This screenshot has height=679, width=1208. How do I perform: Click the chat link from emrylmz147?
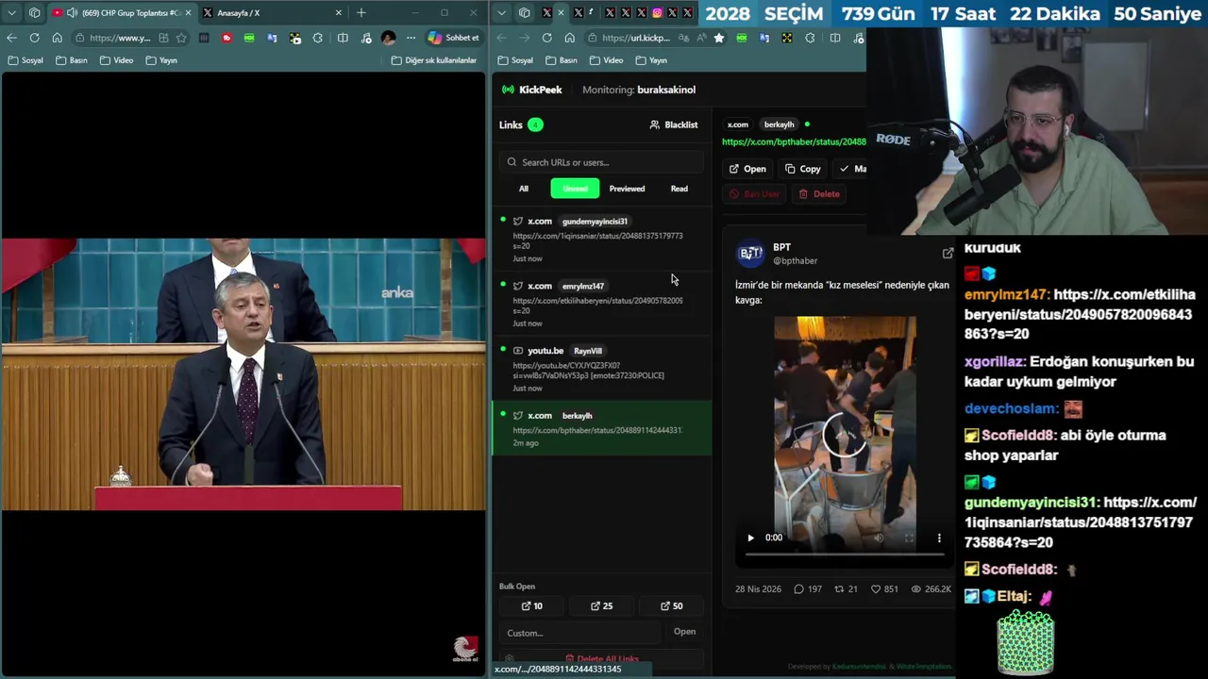[x=1080, y=314]
